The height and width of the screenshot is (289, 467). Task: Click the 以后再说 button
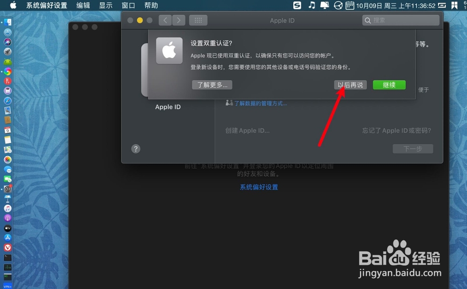click(350, 85)
